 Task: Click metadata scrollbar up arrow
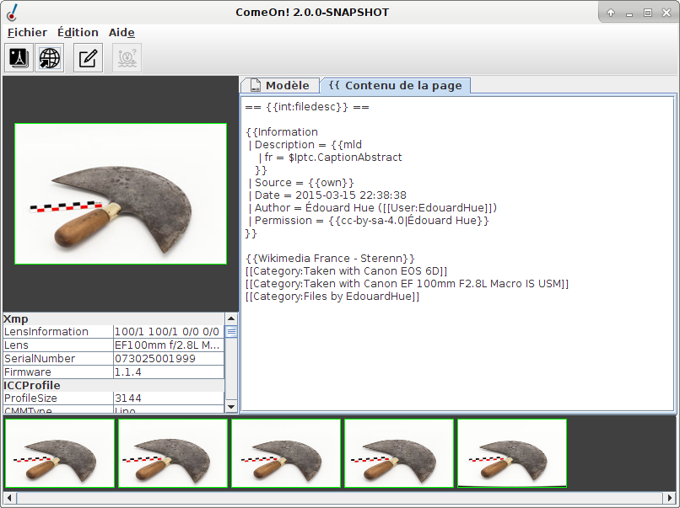click(x=231, y=318)
